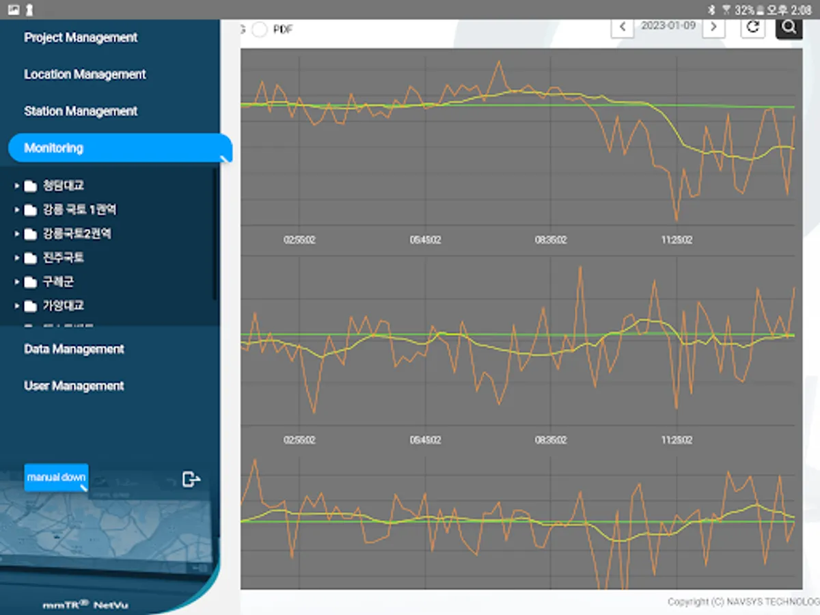Select the 강릉 국토 1권역 project name
The height and width of the screenshot is (615, 820).
pos(79,210)
